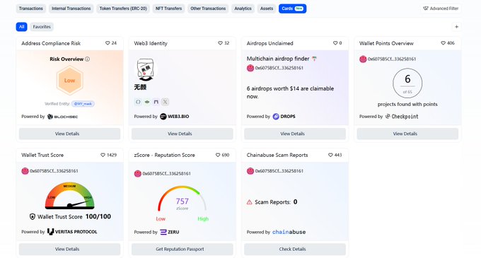This screenshot has width=481, height=258.
Task: Click 'projects found with points' text
Action: point(407,104)
